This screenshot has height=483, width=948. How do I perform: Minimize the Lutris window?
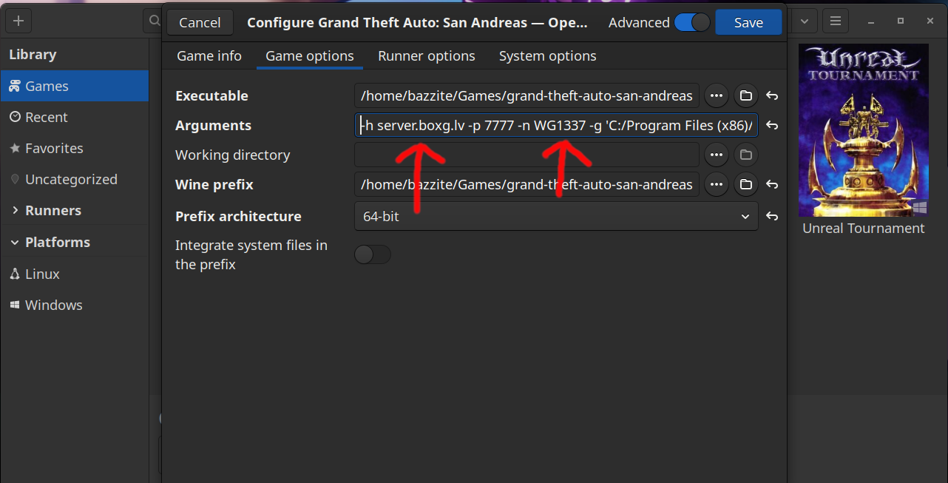point(873,21)
